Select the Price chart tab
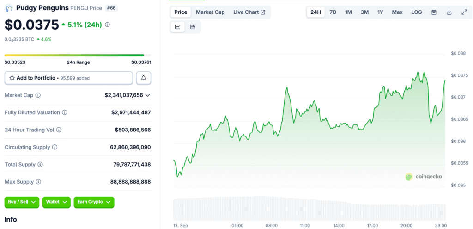Screen dimensions: 473x229 [x=181, y=12]
